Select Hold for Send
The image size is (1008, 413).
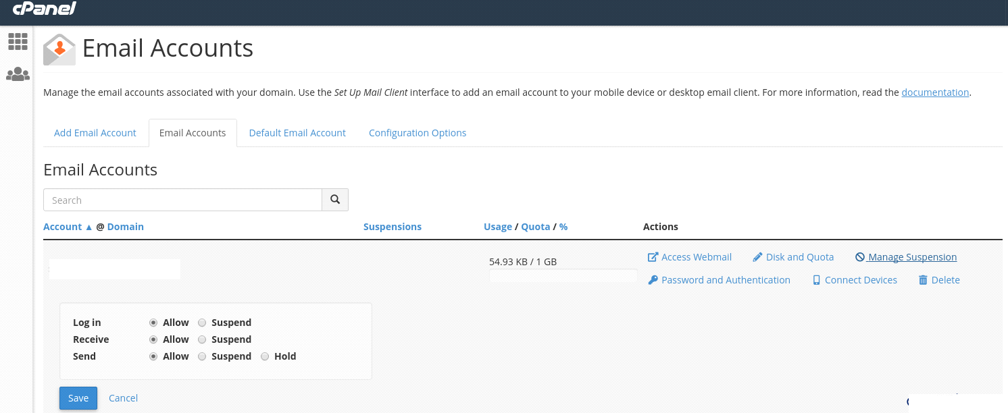pyautogui.click(x=265, y=356)
